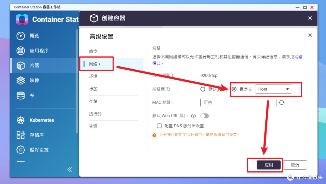Screen dimensions: 326x184
Task: Click the 公开提供的定义公开端口 warning text
Action: [x=200, y=135]
